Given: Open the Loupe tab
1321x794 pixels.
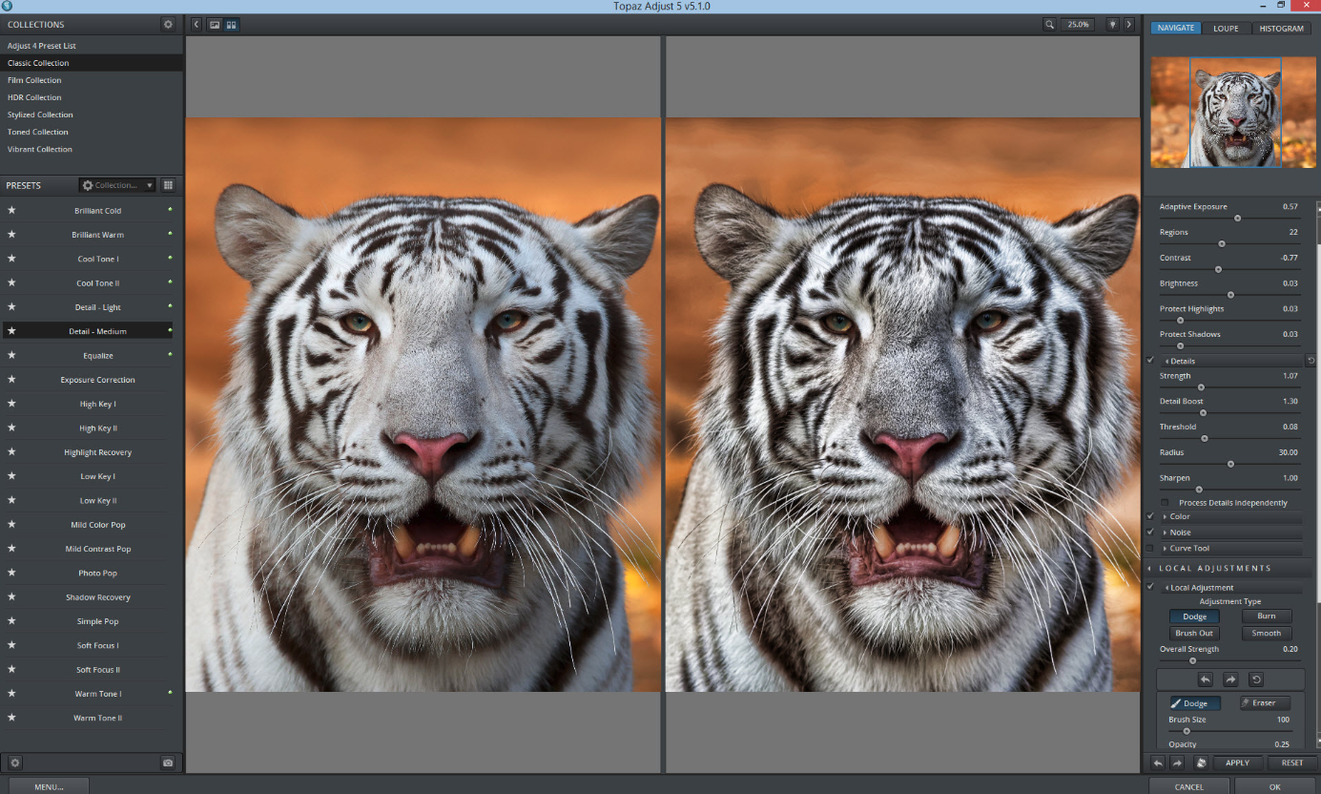Looking at the screenshot, I should tap(1226, 28).
